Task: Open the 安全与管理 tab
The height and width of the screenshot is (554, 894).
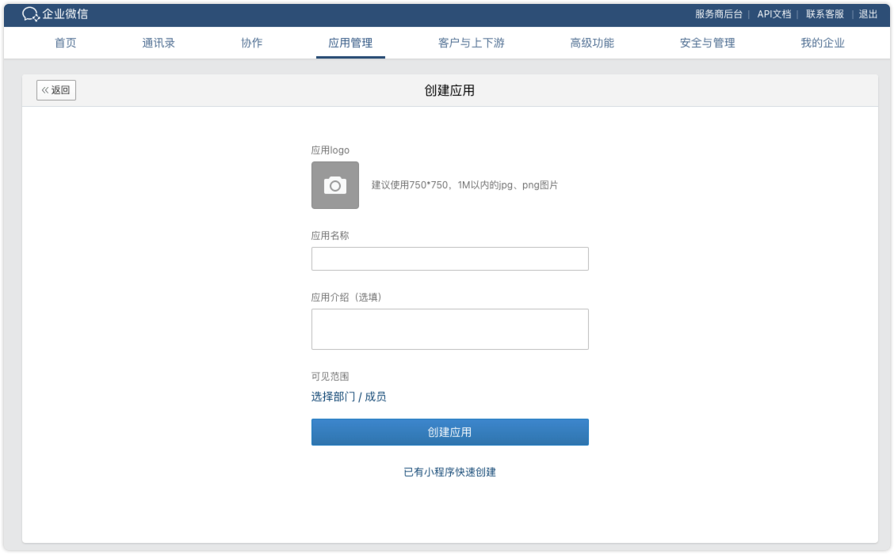Action: point(707,43)
